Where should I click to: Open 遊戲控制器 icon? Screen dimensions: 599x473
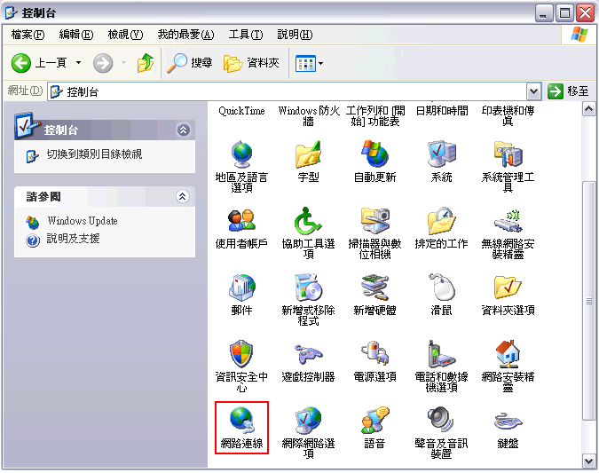[308, 354]
